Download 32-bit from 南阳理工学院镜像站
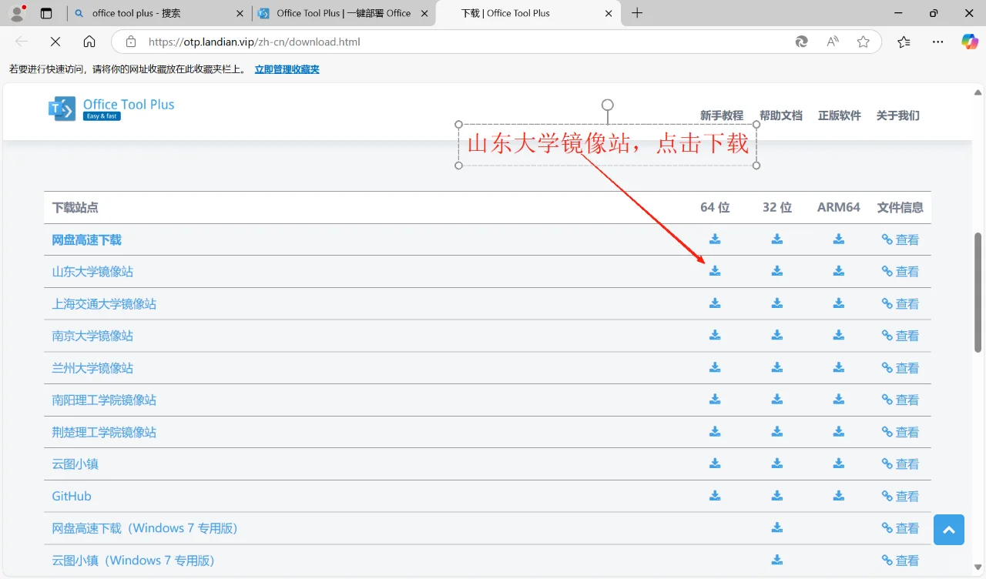The width and height of the screenshot is (986, 579). pyautogui.click(x=777, y=400)
